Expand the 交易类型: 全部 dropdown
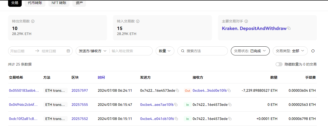 [x=290, y=51]
